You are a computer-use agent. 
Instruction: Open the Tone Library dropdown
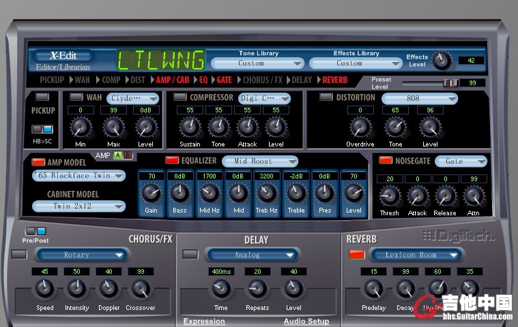point(257,63)
